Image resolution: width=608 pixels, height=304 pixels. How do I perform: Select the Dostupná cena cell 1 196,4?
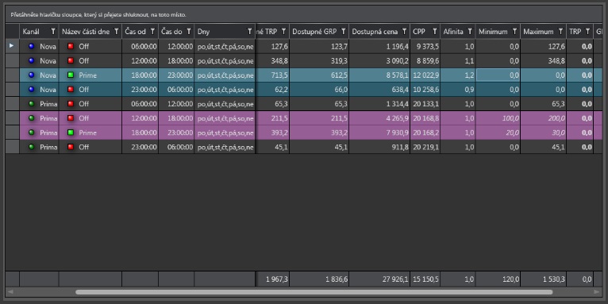coord(379,47)
